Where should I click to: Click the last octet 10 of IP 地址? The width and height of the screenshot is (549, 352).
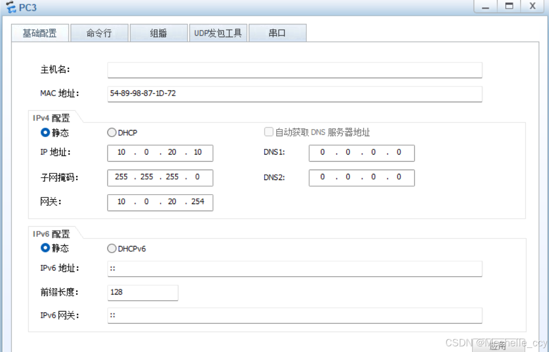point(198,152)
